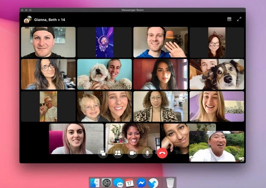Open the Trash in the dock

pyautogui.click(x=170, y=182)
